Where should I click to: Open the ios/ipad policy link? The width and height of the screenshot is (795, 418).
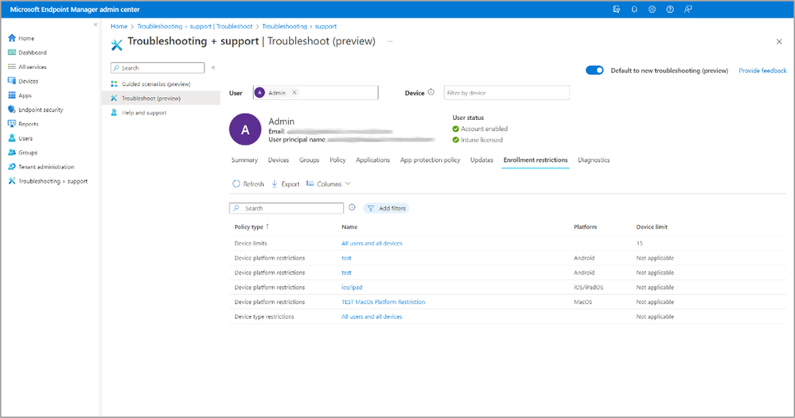(x=352, y=287)
